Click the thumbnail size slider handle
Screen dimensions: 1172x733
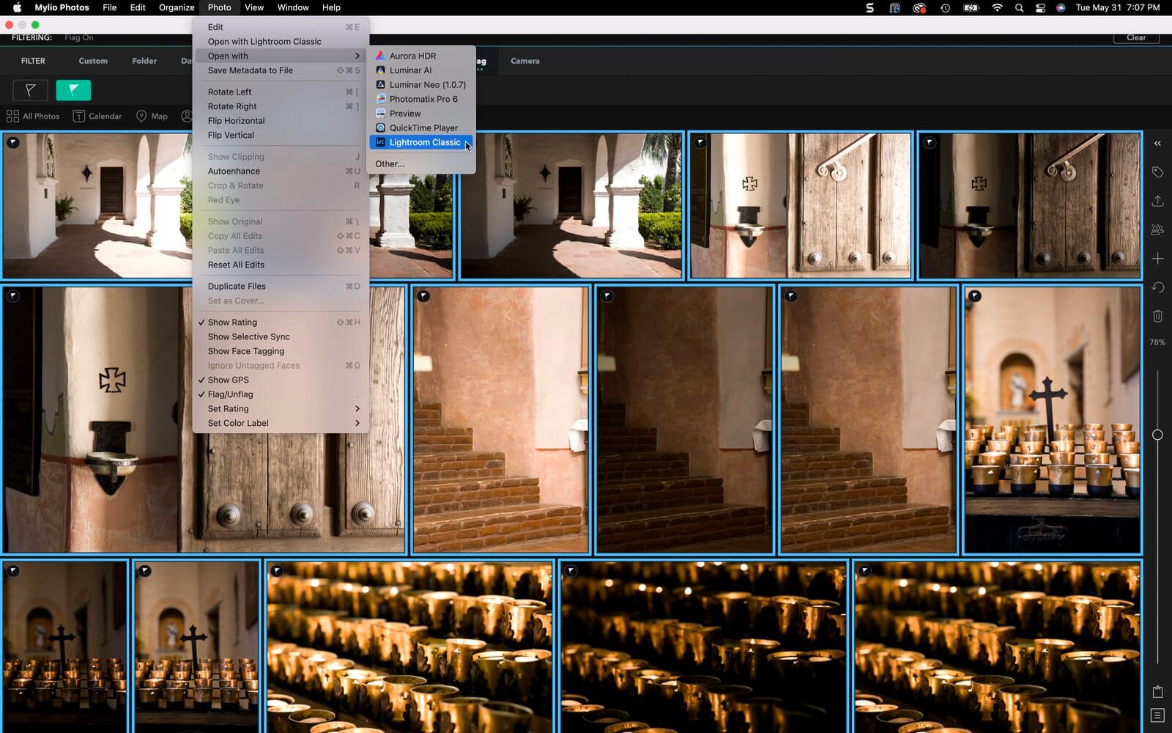click(x=1157, y=435)
